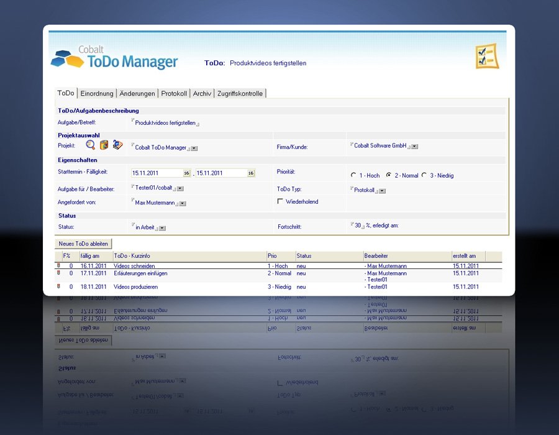Switch to the Zugriffskontrolle tab
This screenshot has width=559, height=435.
pyautogui.click(x=240, y=93)
